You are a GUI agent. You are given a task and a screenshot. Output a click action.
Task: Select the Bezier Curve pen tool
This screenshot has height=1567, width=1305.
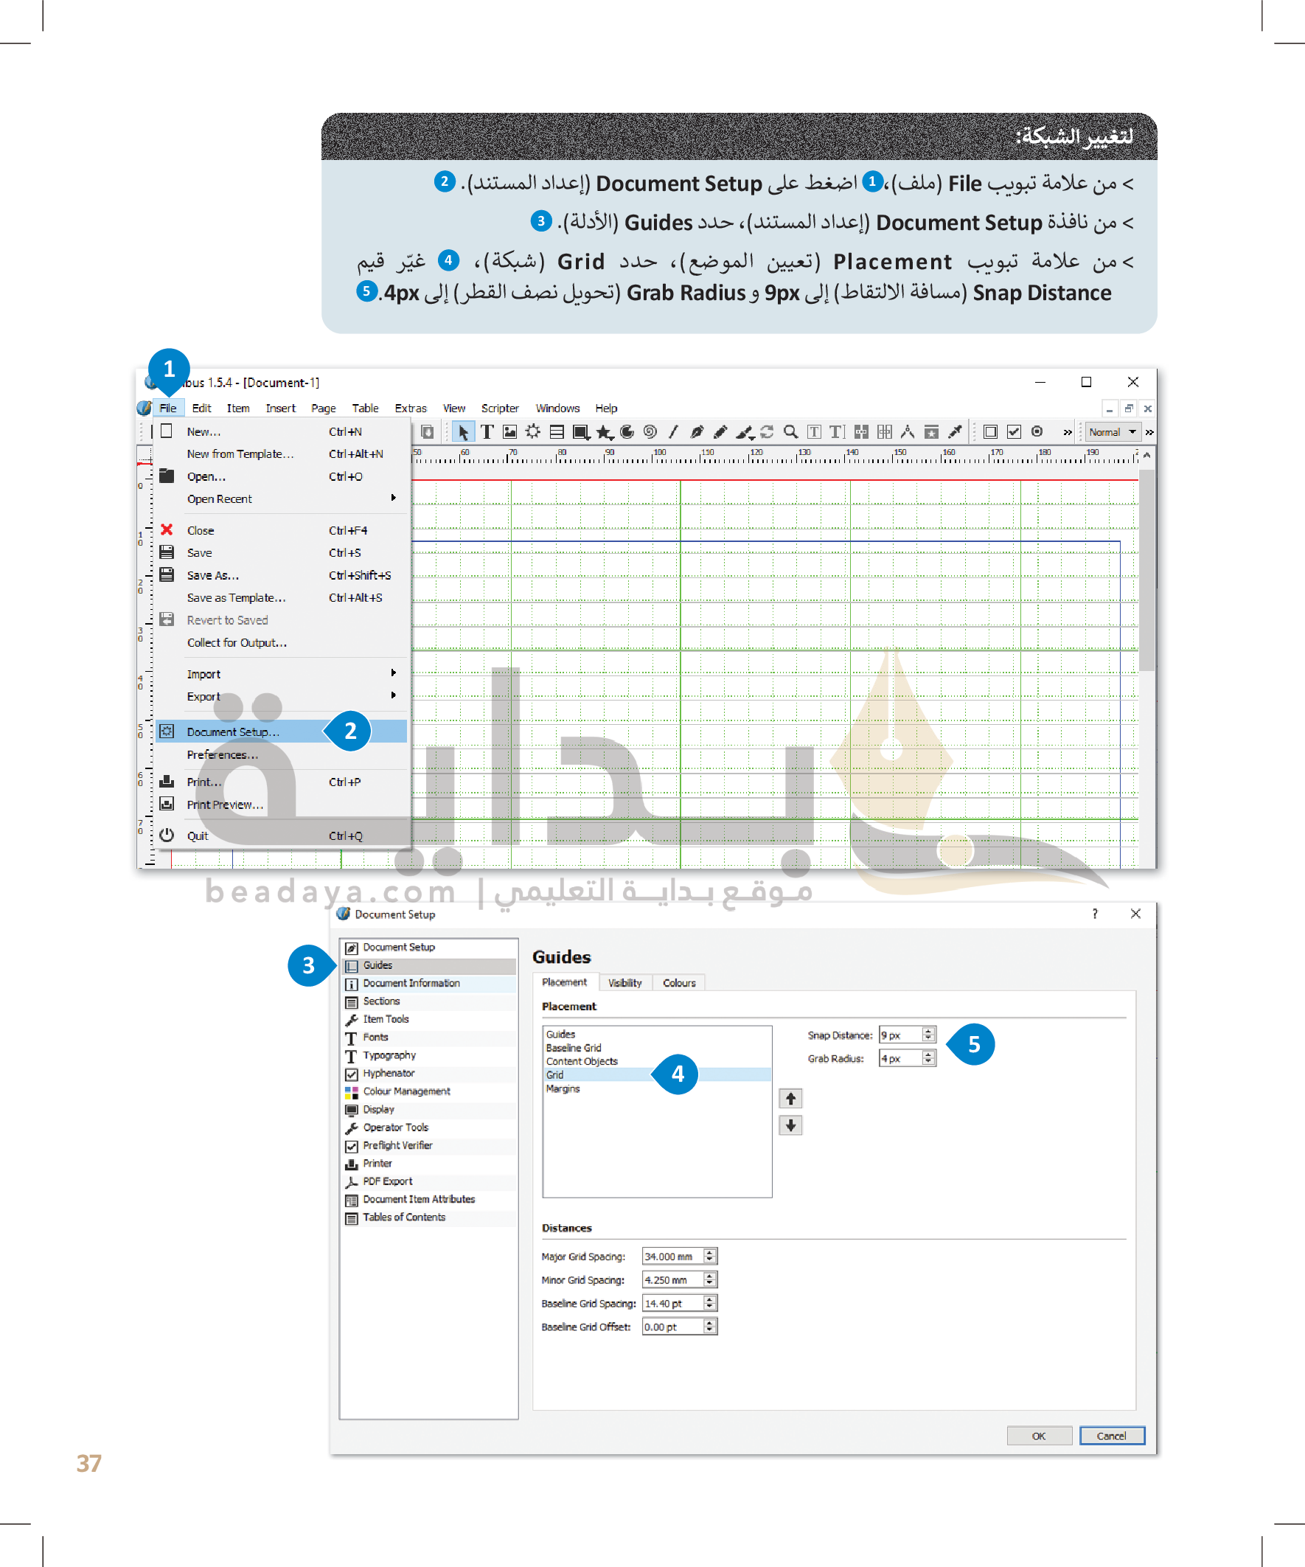[697, 432]
